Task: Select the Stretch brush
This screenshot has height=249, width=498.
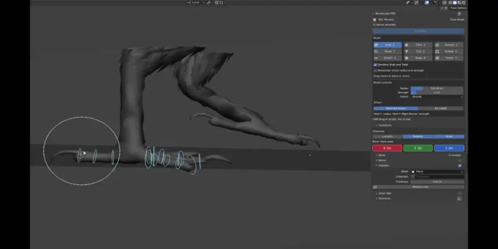Action: 388,58
